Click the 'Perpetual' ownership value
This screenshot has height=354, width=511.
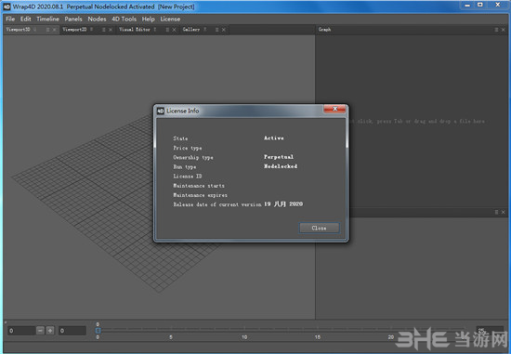pos(279,157)
